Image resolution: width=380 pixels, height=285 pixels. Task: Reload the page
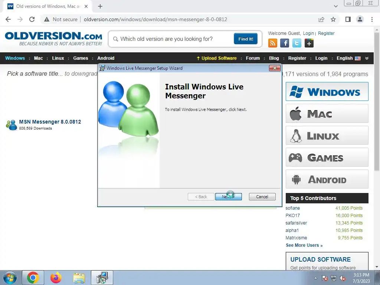pos(32,19)
